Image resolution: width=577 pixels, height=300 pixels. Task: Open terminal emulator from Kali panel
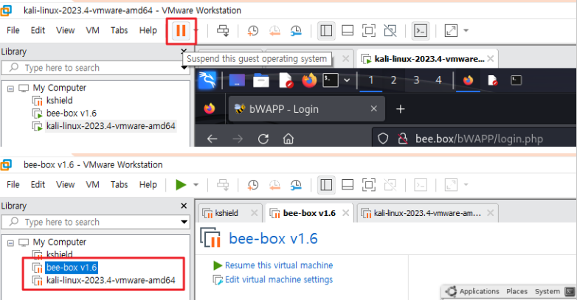click(x=331, y=80)
